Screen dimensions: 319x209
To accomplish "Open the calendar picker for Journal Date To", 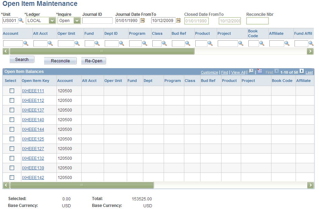I will [x=178, y=20].
